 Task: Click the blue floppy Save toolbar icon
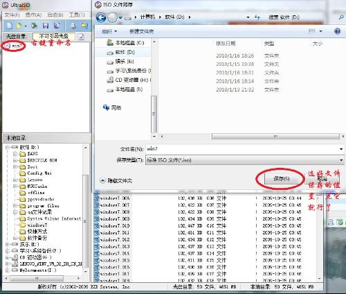[x=46, y=26]
